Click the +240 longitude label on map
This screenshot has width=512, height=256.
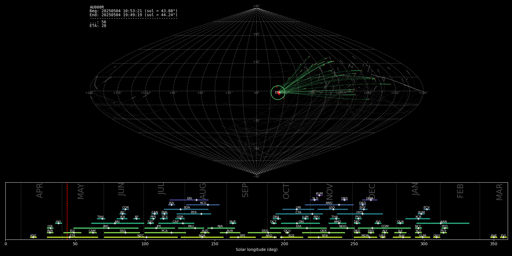367,93
